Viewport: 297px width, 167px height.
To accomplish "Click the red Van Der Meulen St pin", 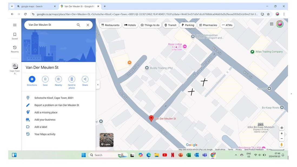I will (151, 118).
